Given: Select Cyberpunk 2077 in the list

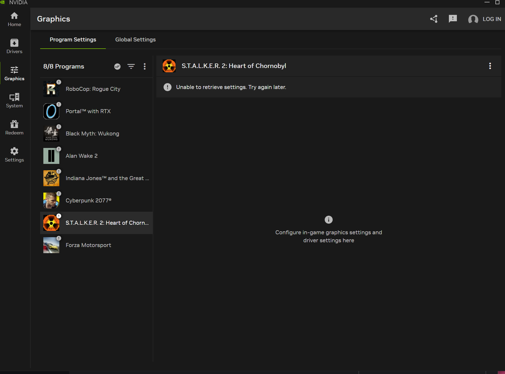Looking at the screenshot, I should pos(96,201).
